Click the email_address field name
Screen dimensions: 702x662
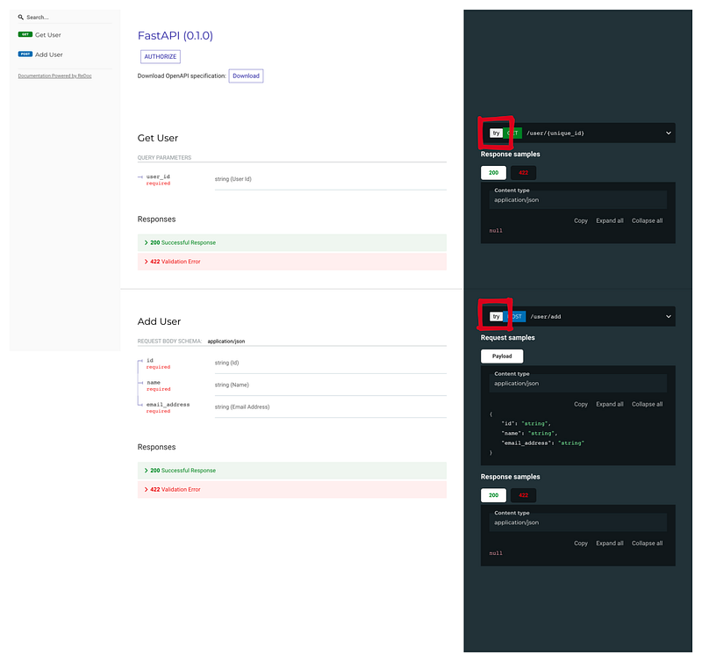[168, 405]
